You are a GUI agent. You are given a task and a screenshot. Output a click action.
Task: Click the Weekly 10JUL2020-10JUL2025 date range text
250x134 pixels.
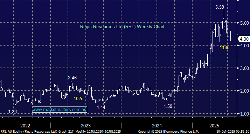point(98,132)
